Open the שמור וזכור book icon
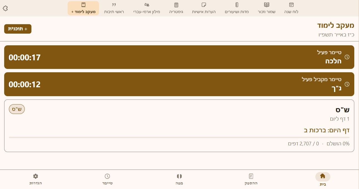The width and height of the screenshot is (359, 189). tap(267, 5)
